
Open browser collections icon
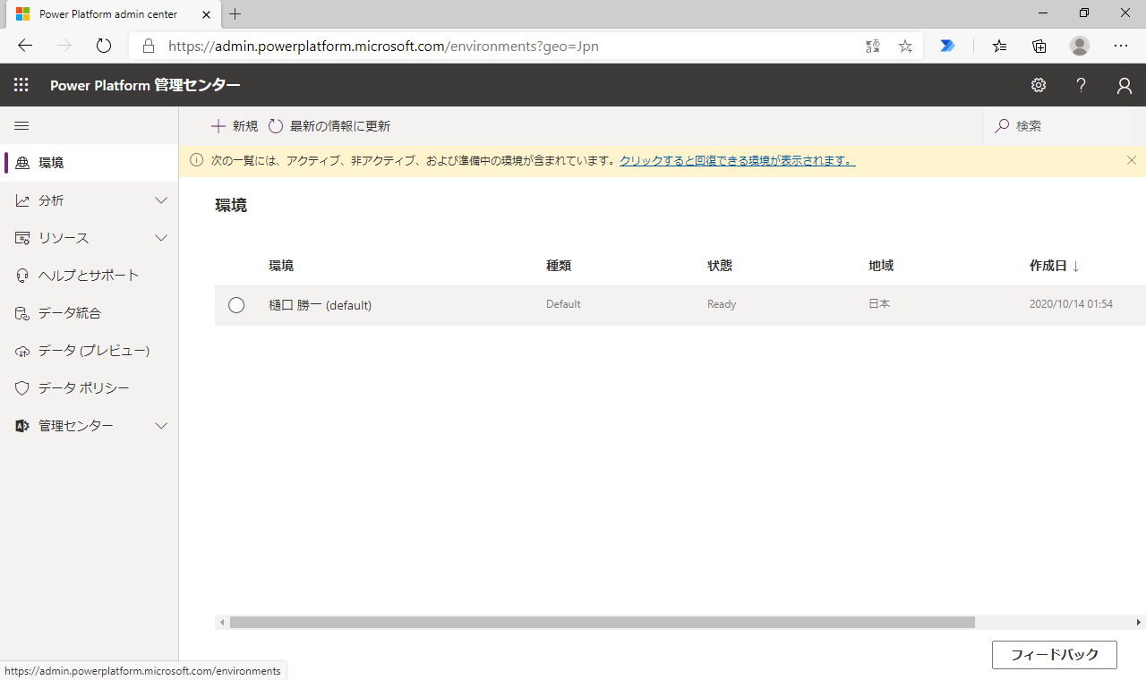(x=1039, y=46)
